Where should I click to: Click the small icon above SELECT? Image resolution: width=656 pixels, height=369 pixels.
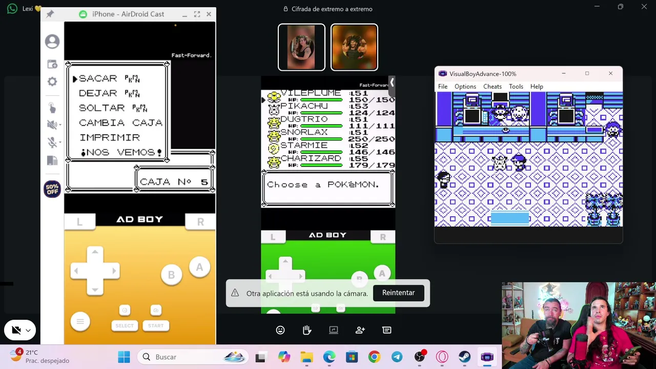[x=125, y=310]
